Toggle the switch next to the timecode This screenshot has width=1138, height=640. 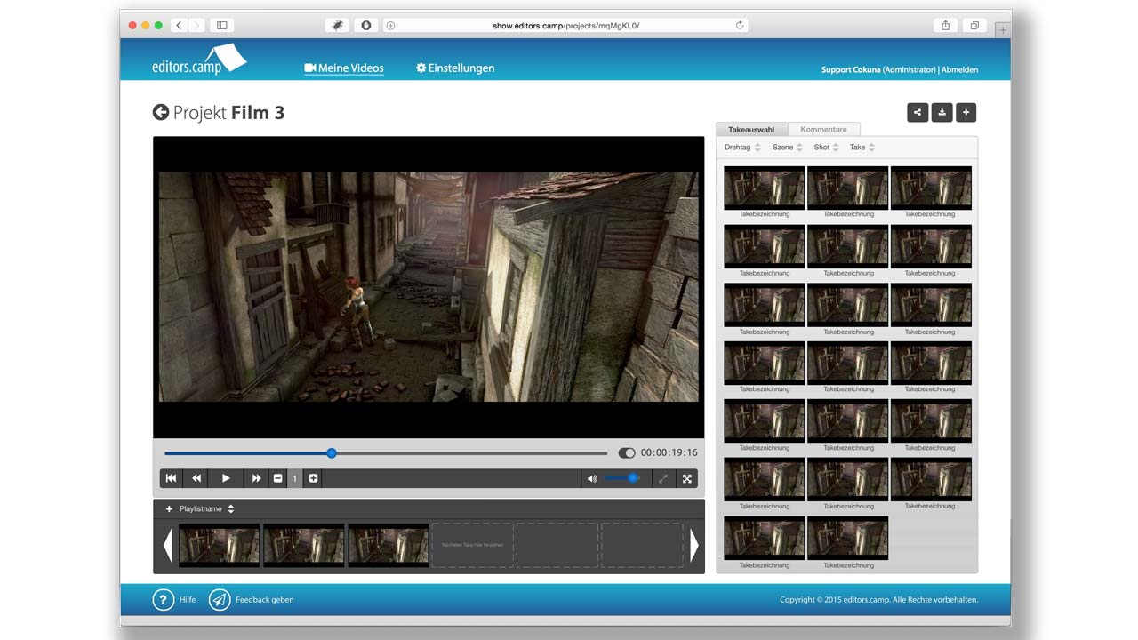pos(627,453)
